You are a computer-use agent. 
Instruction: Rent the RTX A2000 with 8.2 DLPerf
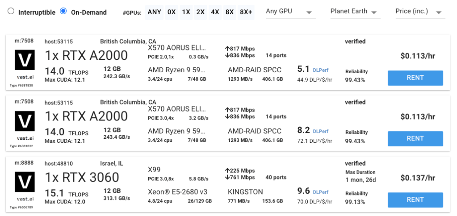coord(415,138)
